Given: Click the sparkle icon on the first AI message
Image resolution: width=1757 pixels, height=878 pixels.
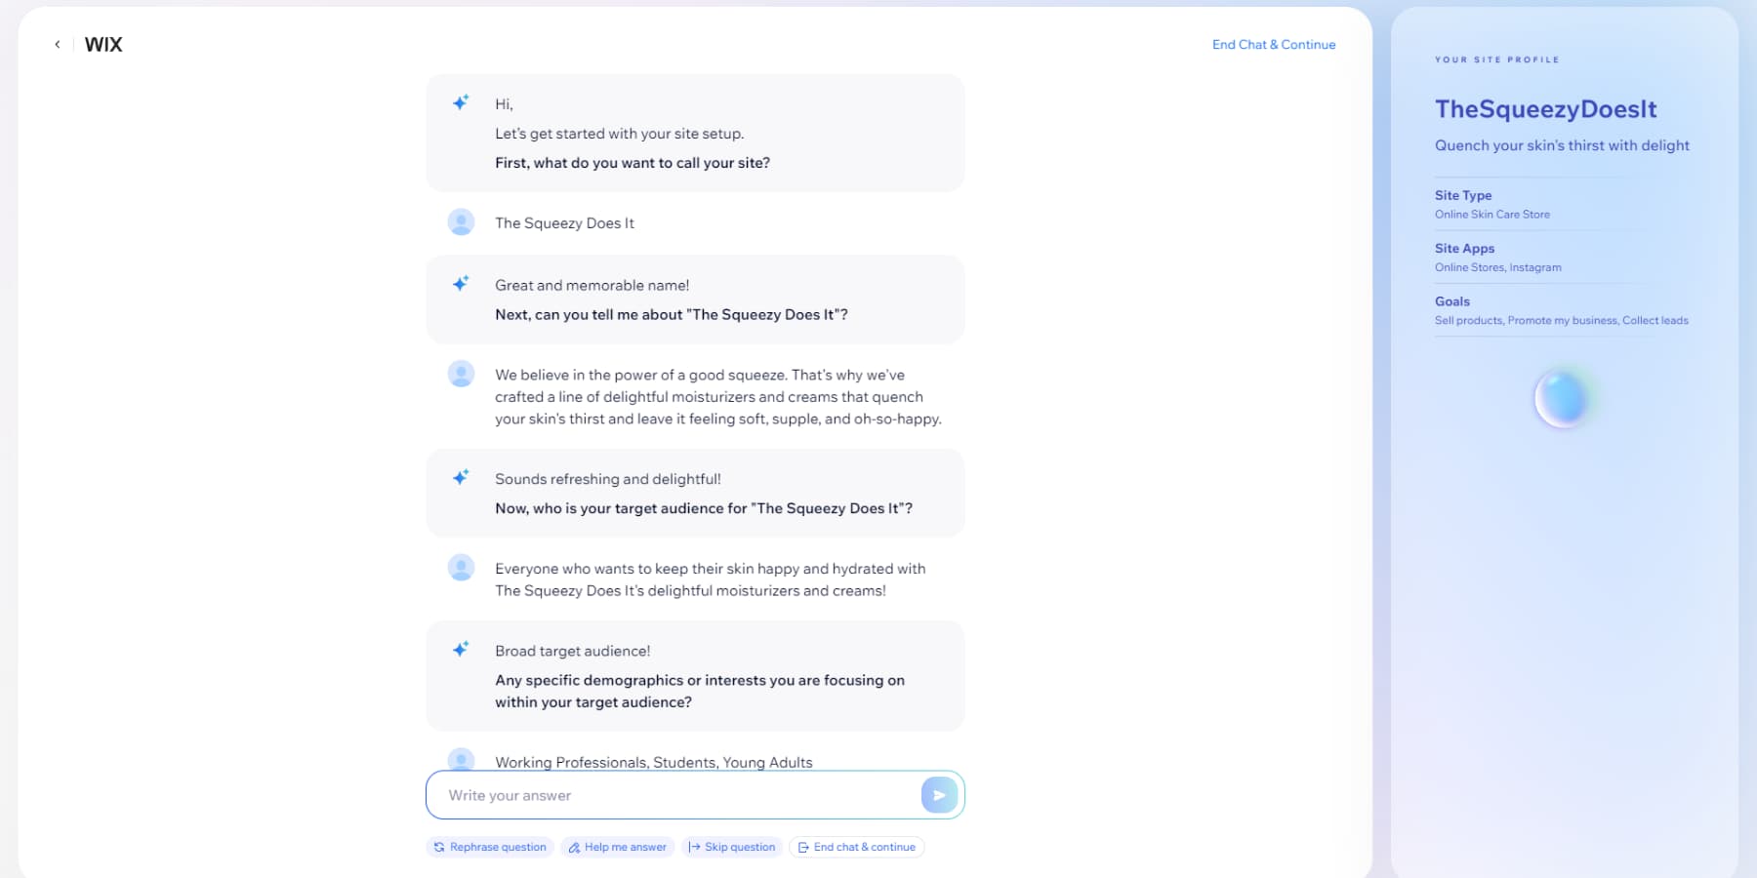Looking at the screenshot, I should coord(461,101).
